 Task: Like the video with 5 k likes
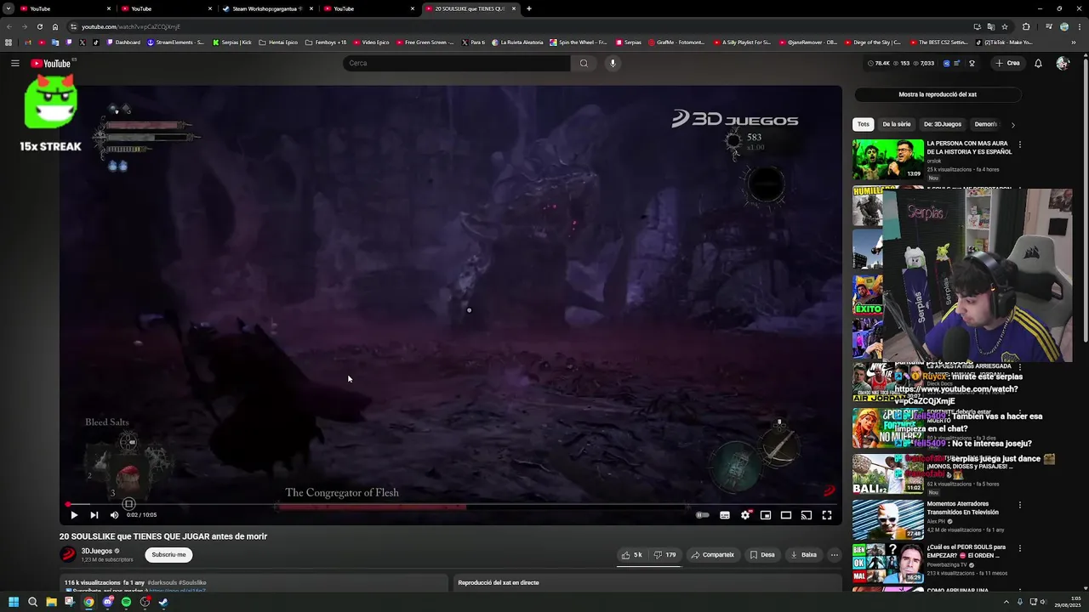pos(632,555)
